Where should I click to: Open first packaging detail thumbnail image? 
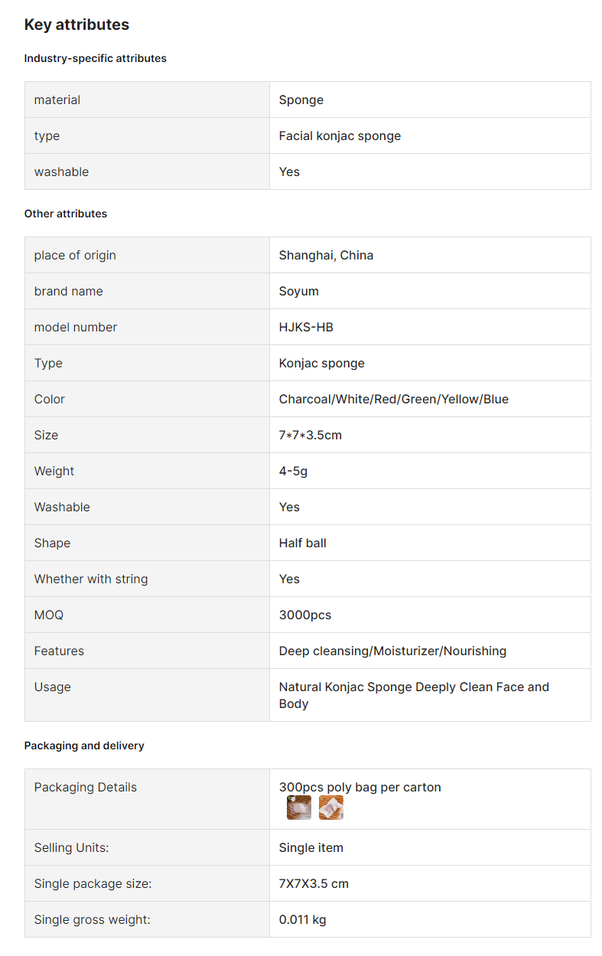click(299, 808)
